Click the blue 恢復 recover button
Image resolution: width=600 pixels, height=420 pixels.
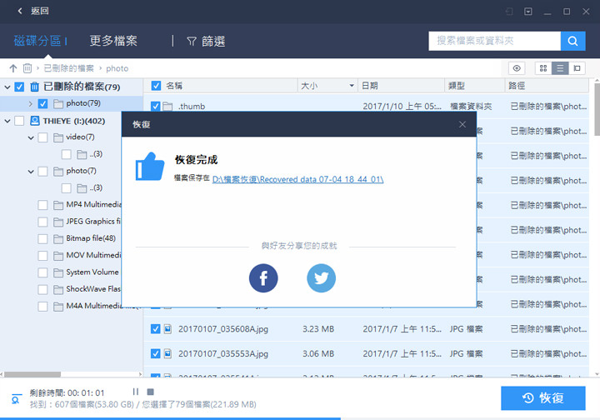542,398
